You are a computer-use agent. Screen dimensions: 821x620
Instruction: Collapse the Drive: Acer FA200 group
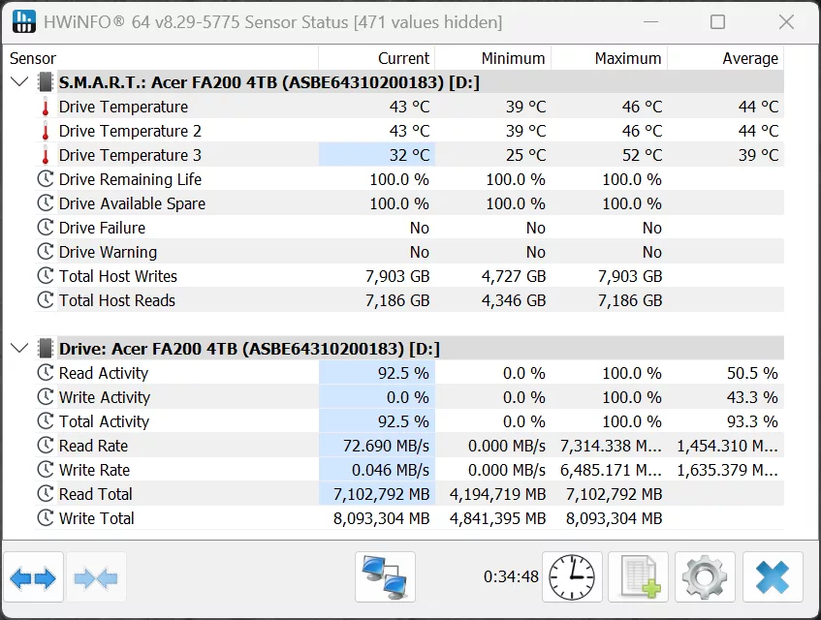(x=19, y=349)
